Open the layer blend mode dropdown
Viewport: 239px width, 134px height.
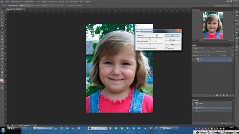(204, 52)
